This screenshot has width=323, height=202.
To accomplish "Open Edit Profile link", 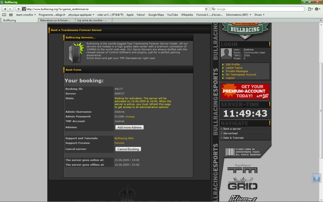I will [x=232, y=64].
